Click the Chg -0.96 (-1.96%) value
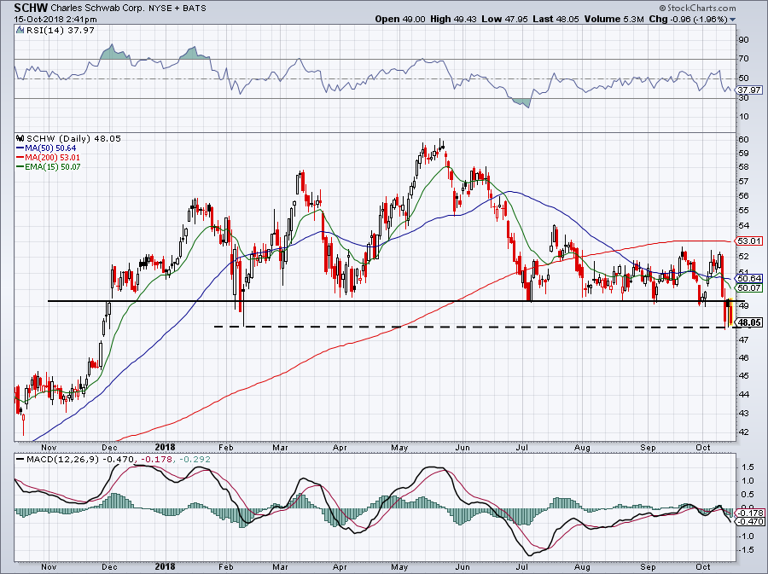The height and width of the screenshot is (574, 768). [688, 19]
